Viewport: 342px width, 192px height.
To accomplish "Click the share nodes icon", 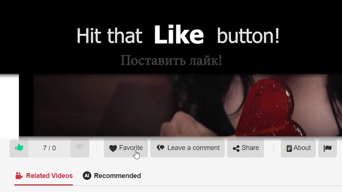I will click(236, 148).
